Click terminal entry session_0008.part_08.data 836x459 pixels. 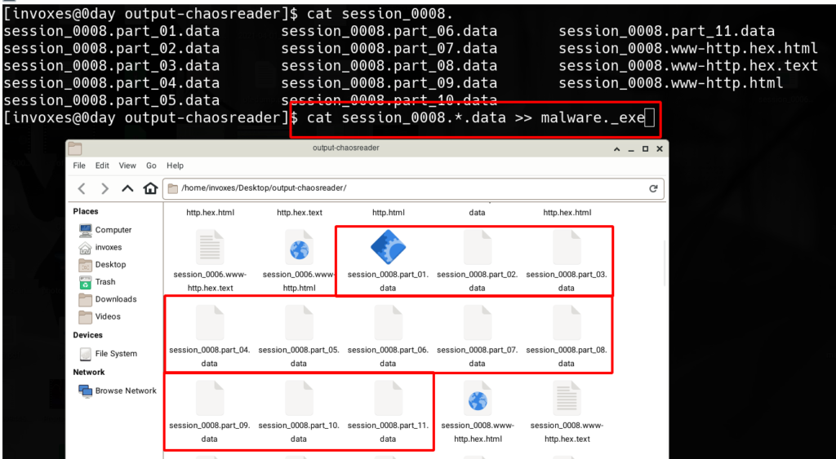(389, 65)
